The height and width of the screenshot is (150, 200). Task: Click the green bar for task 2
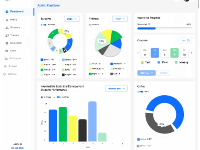(x=63, y=124)
